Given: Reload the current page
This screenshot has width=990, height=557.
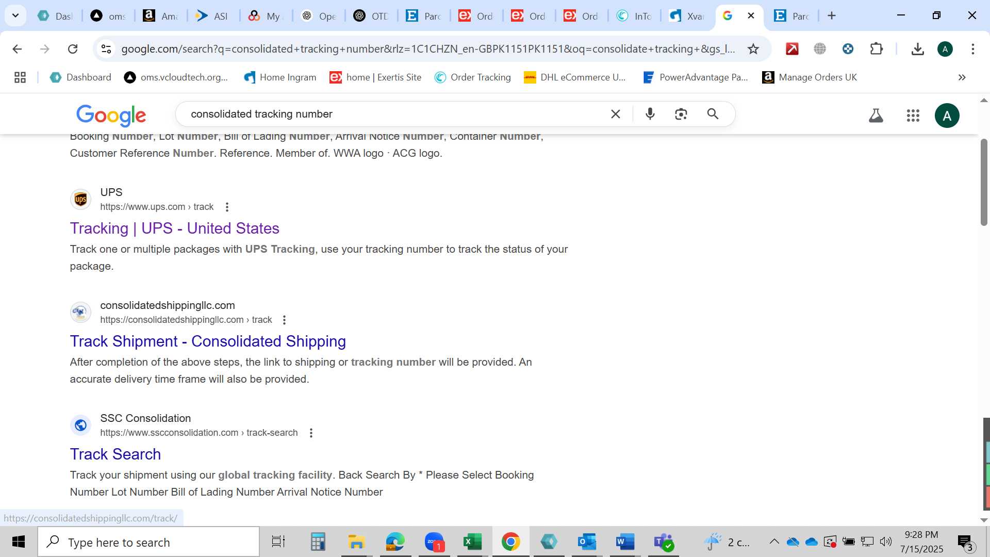Looking at the screenshot, I should pos(73,49).
